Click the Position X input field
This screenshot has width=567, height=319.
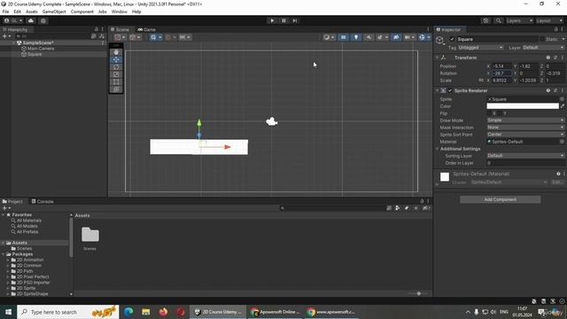(x=502, y=66)
